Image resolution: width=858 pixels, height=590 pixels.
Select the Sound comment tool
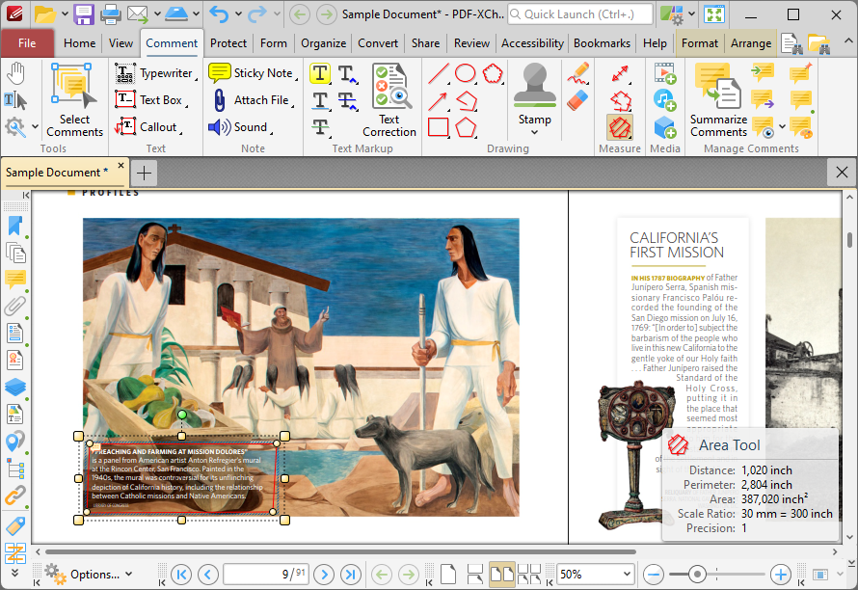coord(240,127)
